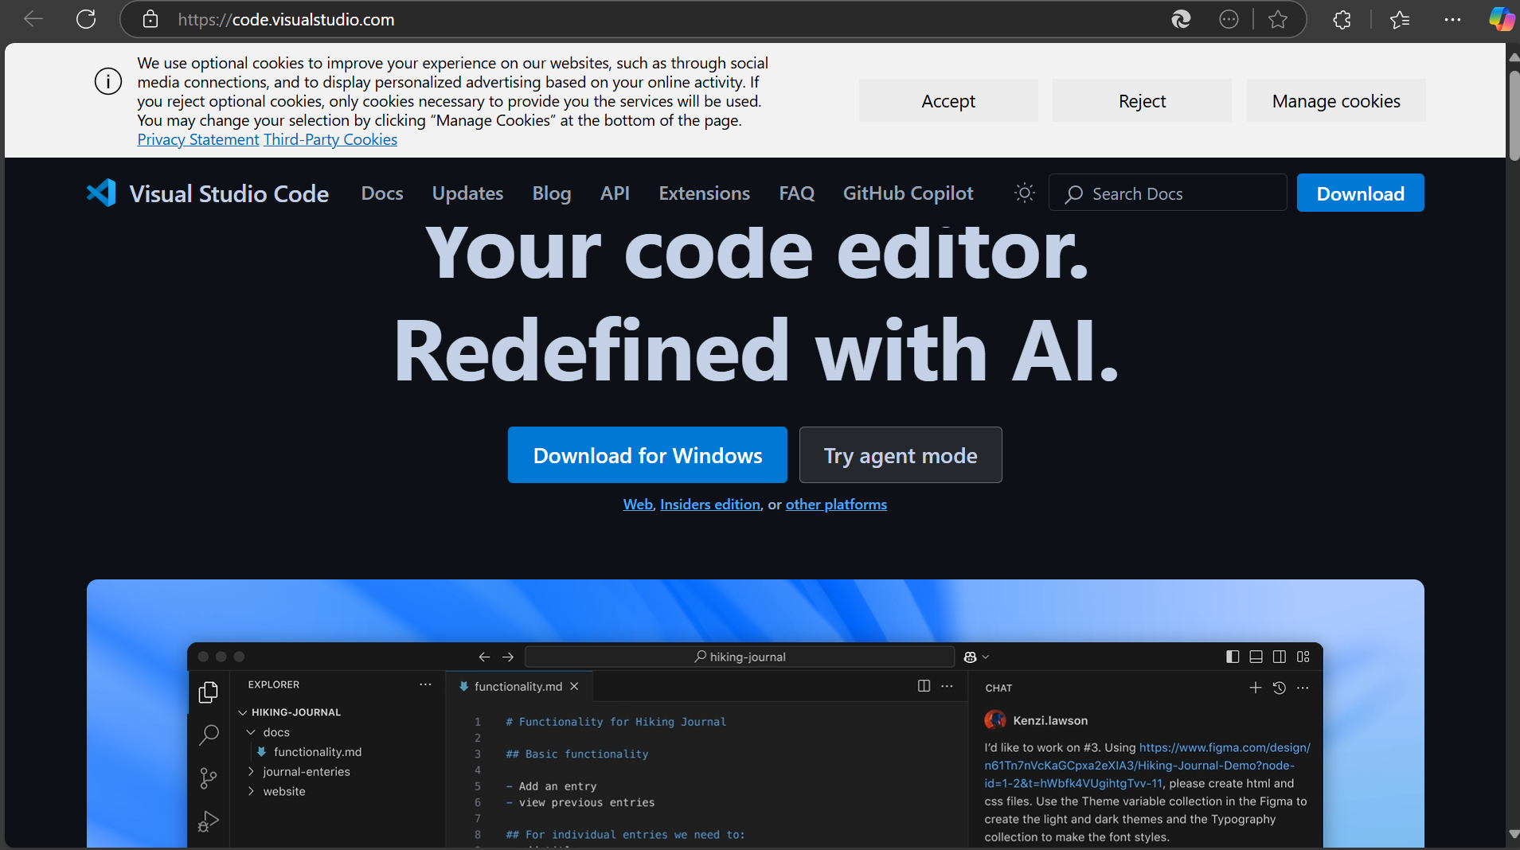The width and height of the screenshot is (1520, 850).
Task: Follow the Web link
Action: [x=638, y=505]
